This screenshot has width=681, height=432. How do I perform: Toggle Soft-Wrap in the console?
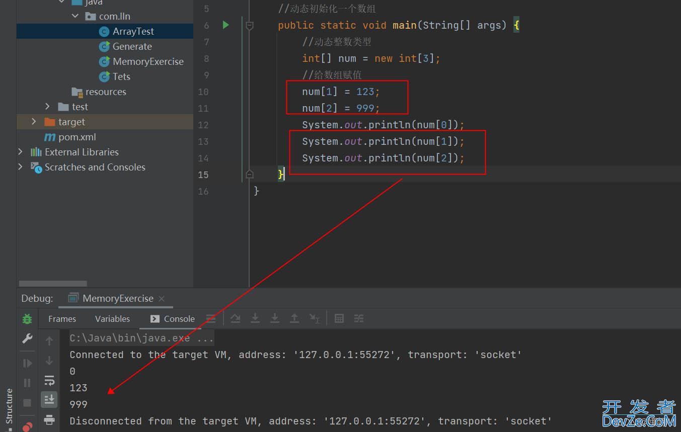[49, 380]
